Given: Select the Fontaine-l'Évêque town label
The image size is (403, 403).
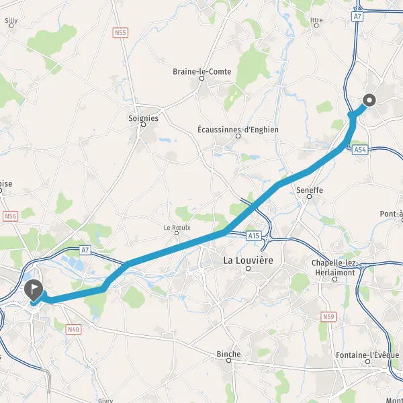Looking at the screenshot, I should click(367, 355).
